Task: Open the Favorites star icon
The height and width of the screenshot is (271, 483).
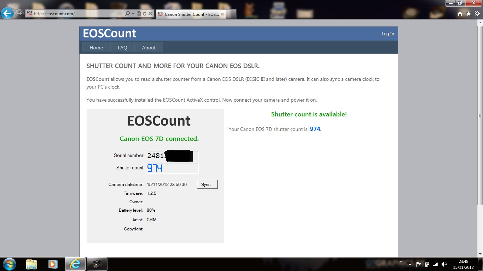Action: [x=469, y=13]
